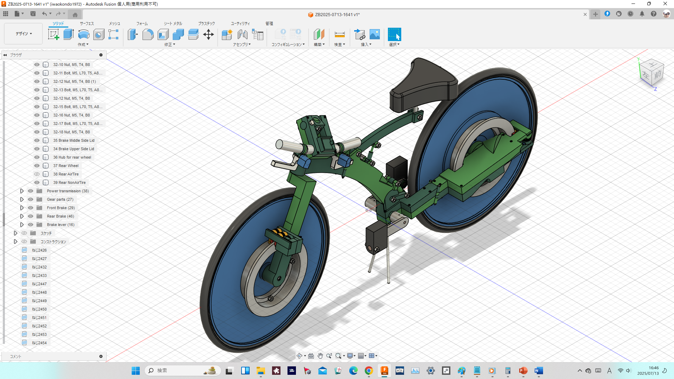Hide the 39 Rear NonAirTire body
Viewport: 674px width, 379px height.
coord(37,182)
